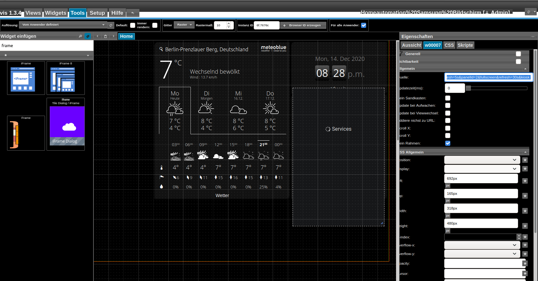Viewport: 538px width, 281px height.
Task: Toggle the blue tag icon in widget panel
Action: [x=87, y=36]
